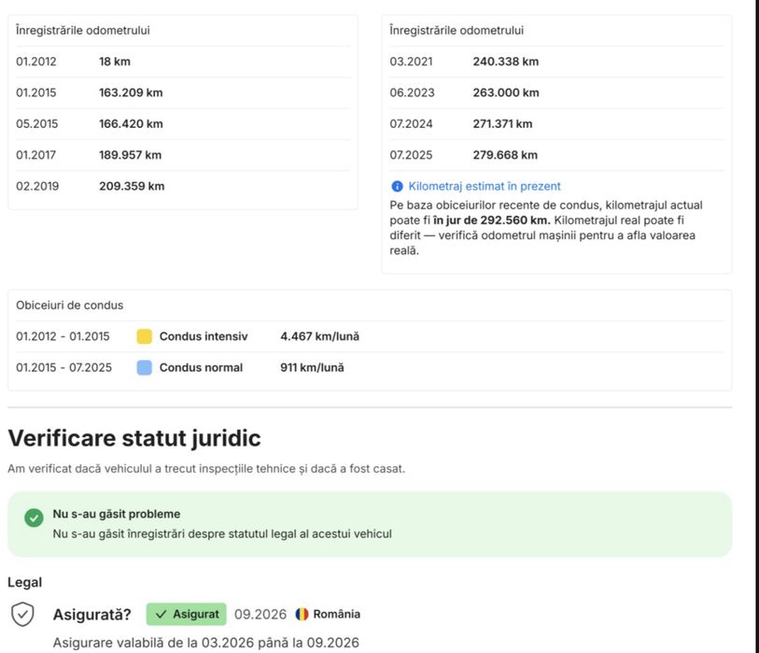The width and height of the screenshot is (759, 653).
Task: Select the 01.2015 - 07.2025 period
Action: tap(63, 367)
